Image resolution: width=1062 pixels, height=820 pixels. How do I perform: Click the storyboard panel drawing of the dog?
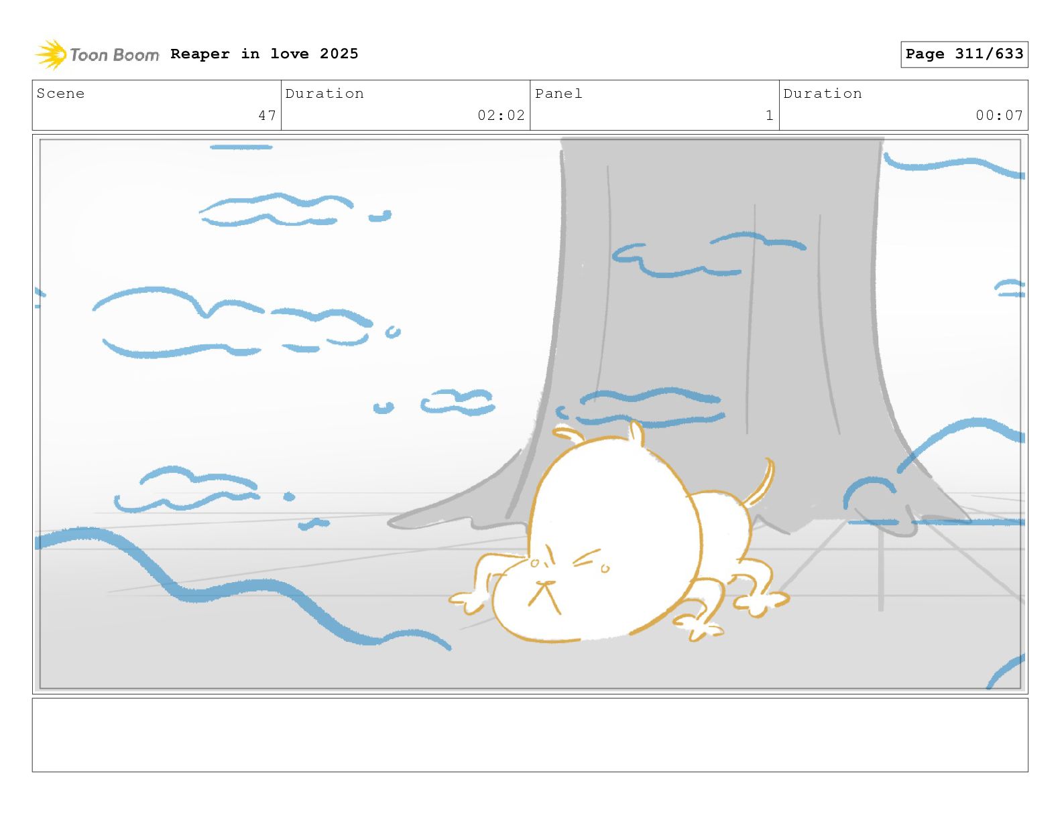click(530, 414)
